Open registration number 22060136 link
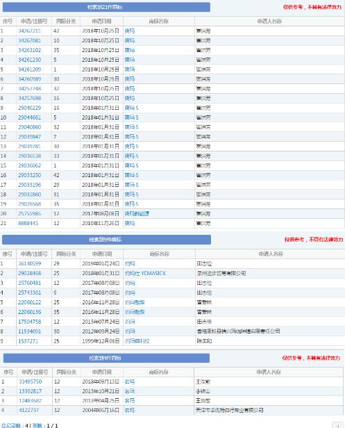 tap(29, 312)
